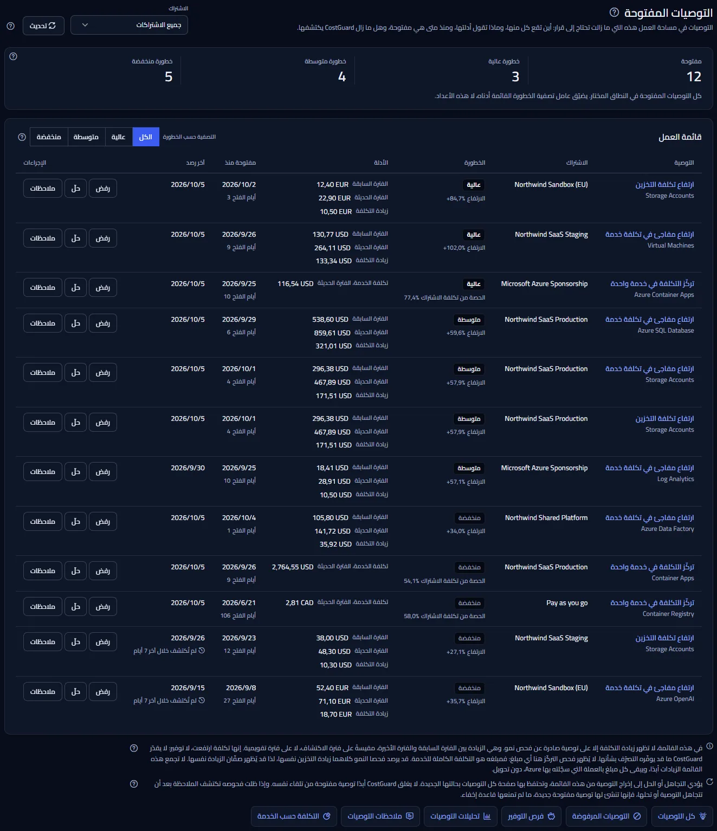Open ملاحظات for the Container Registry row

click(x=43, y=607)
